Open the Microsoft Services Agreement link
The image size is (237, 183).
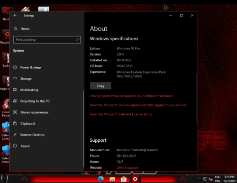point(138,105)
